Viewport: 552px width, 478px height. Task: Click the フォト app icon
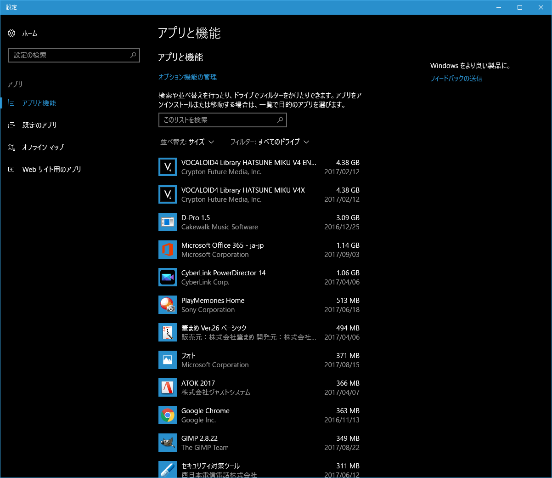point(168,360)
